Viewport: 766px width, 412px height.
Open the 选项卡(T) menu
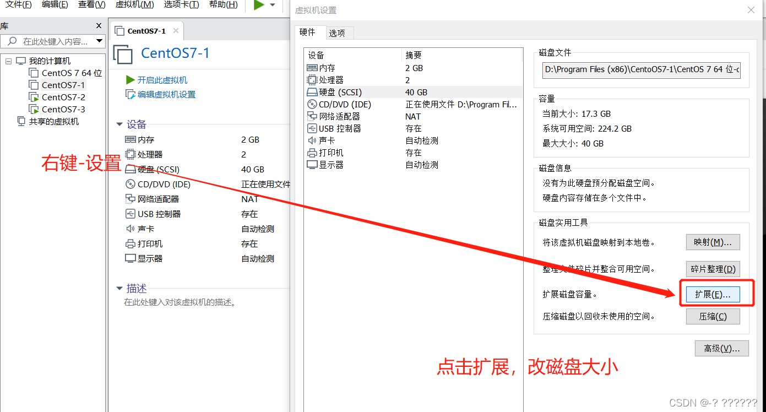[181, 5]
